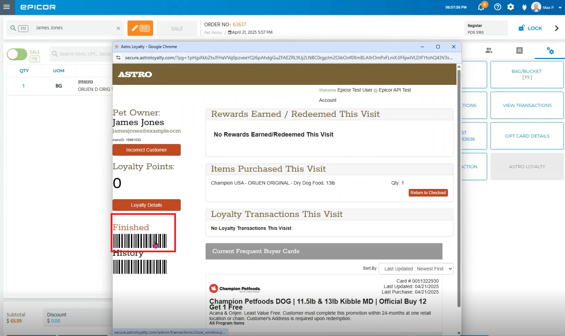Screen dimensions: 565x336
Task: Open the help question mark icon
Action: (497, 7)
